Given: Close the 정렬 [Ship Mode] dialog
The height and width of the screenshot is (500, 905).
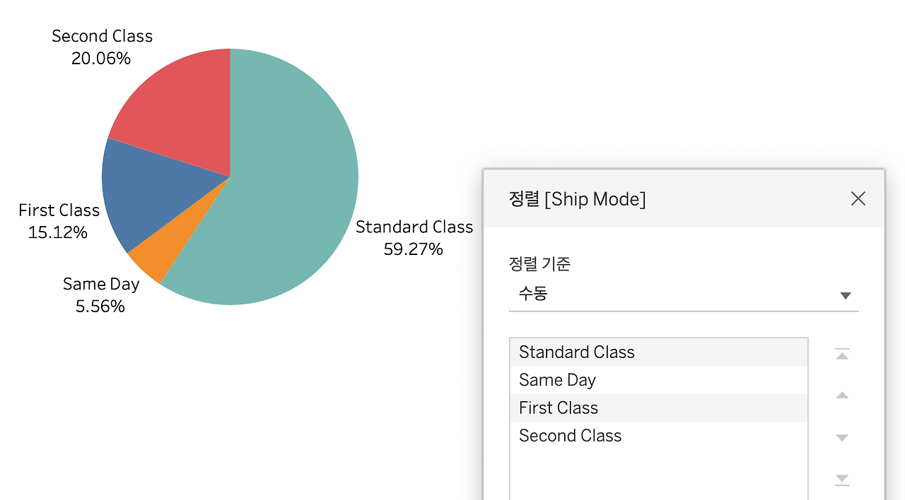Looking at the screenshot, I should [x=858, y=198].
